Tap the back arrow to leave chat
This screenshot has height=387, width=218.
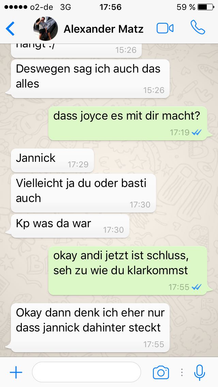tap(10, 29)
